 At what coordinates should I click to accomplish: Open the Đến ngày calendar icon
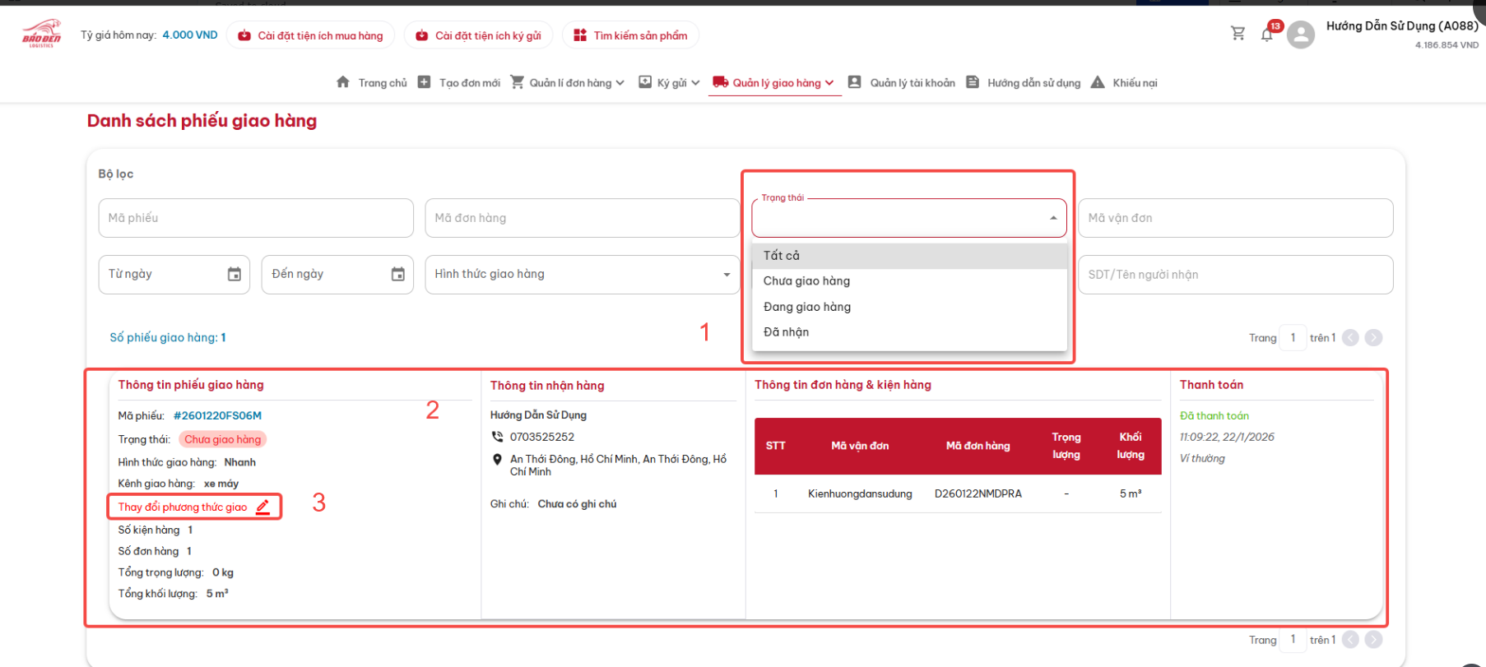coord(398,274)
